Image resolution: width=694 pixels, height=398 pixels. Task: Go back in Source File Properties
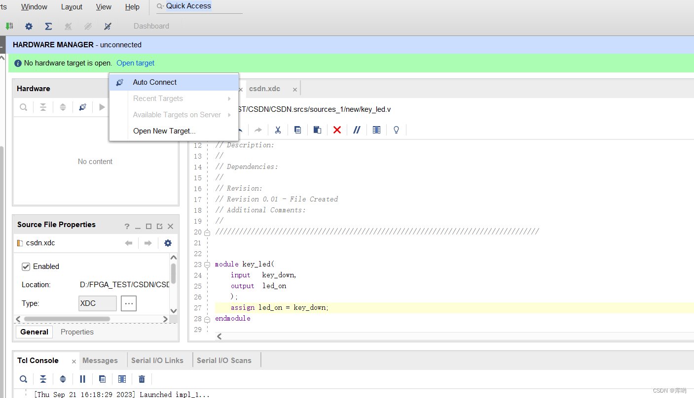tap(129, 243)
